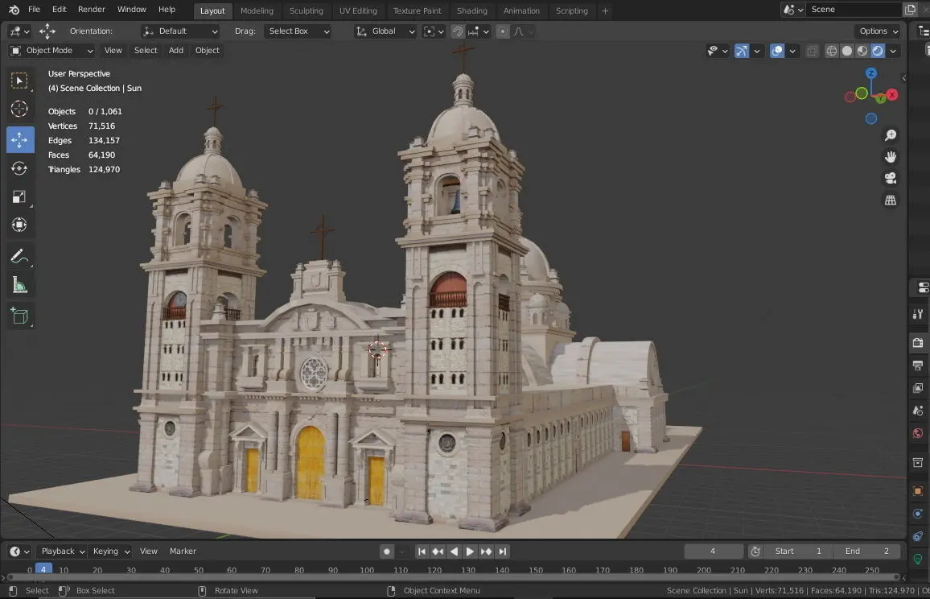Screen dimensions: 930x599
Task: Open the File menu
Action: [35, 10]
